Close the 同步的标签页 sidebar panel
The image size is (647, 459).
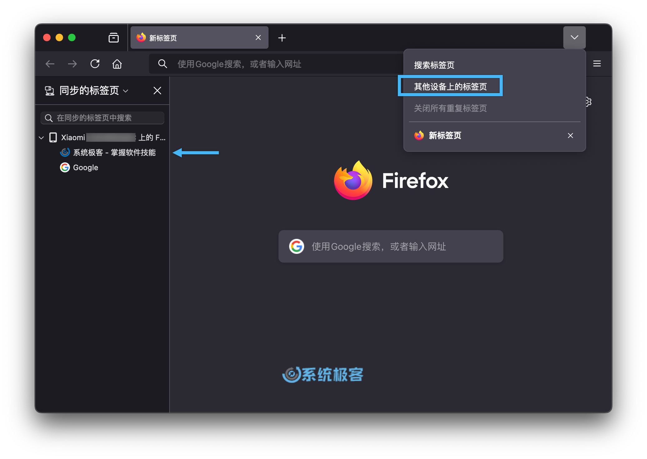pyautogui.click(x=158, y=91)
